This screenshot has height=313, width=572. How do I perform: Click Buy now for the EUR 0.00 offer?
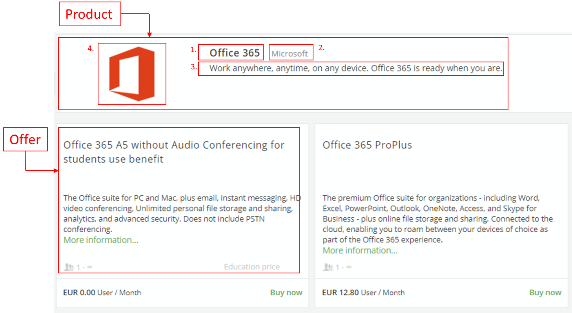click(x=286, y=293)
